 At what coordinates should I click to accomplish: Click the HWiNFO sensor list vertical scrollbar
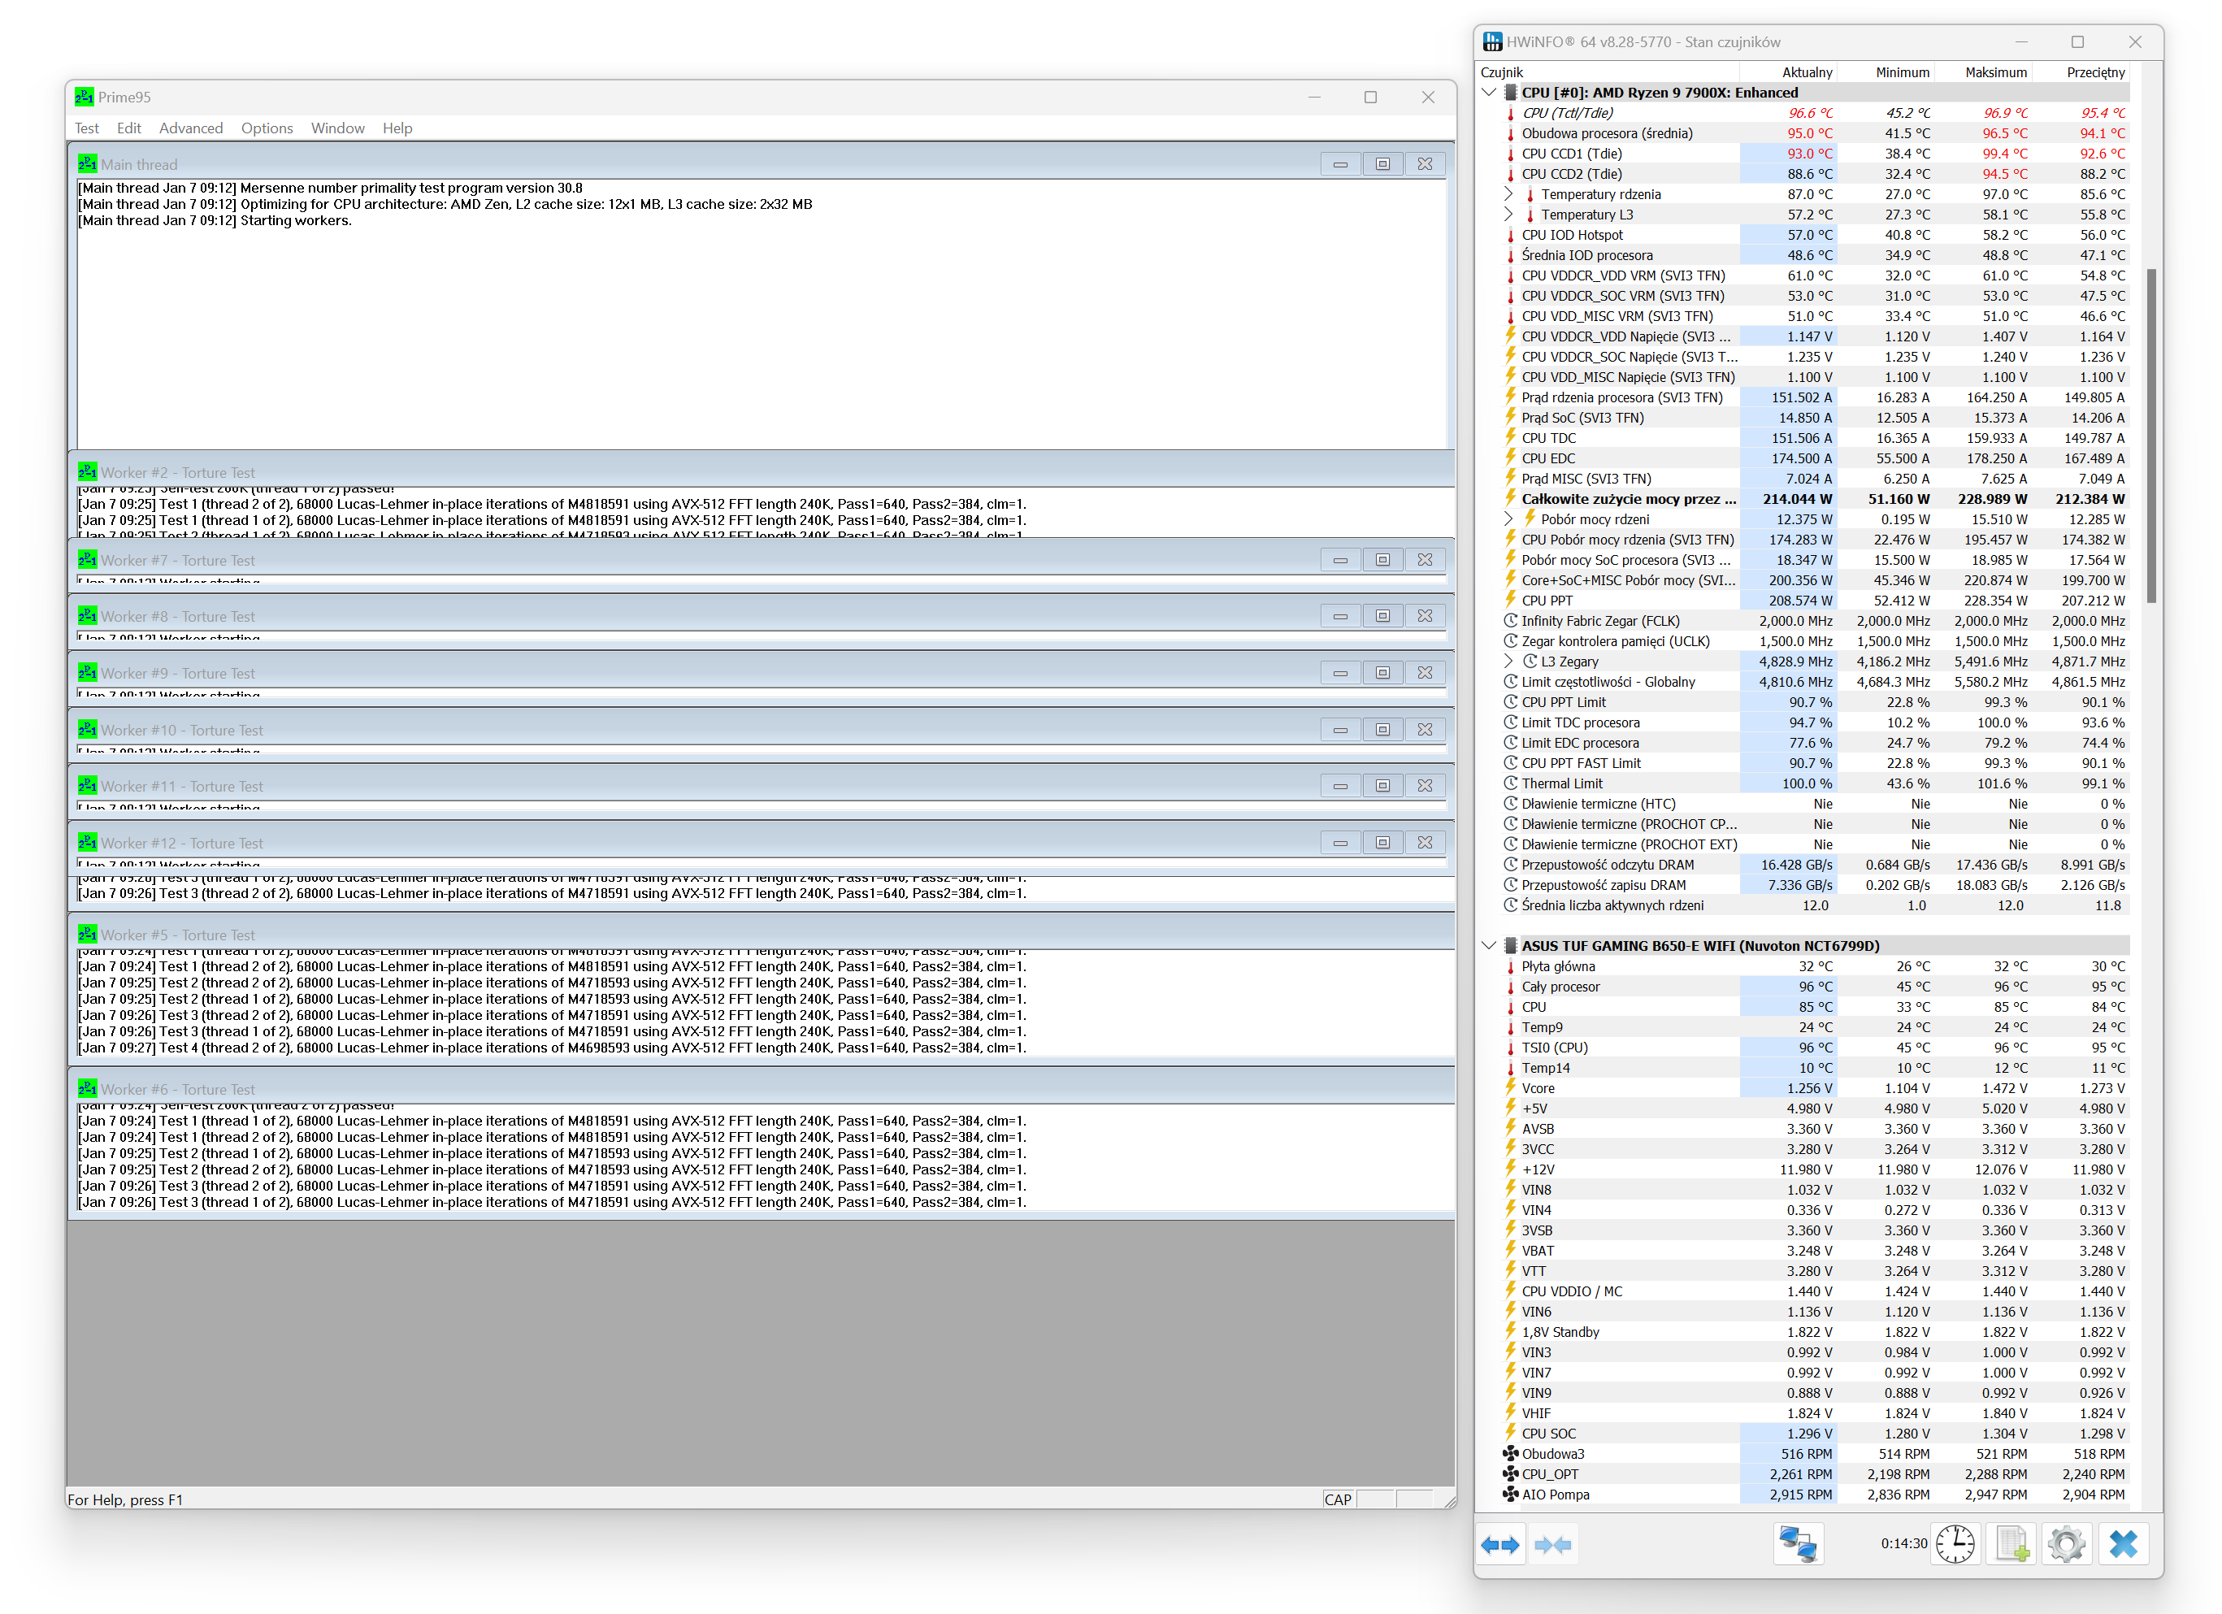tap(2150, 436)
